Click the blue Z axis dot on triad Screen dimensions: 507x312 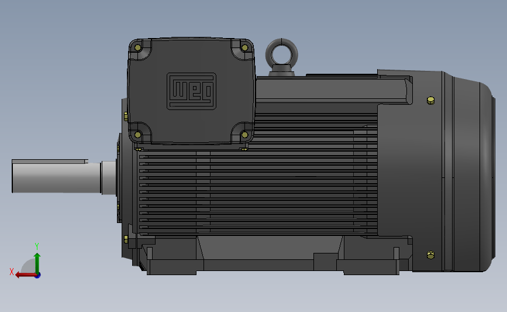click(x=38, y=276)
